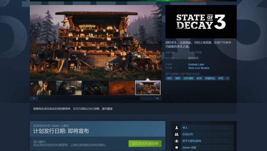Open publisher Xbox Live Studios link

199,68
